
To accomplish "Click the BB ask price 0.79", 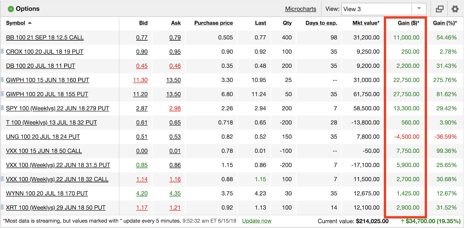I will click(175, 37).
